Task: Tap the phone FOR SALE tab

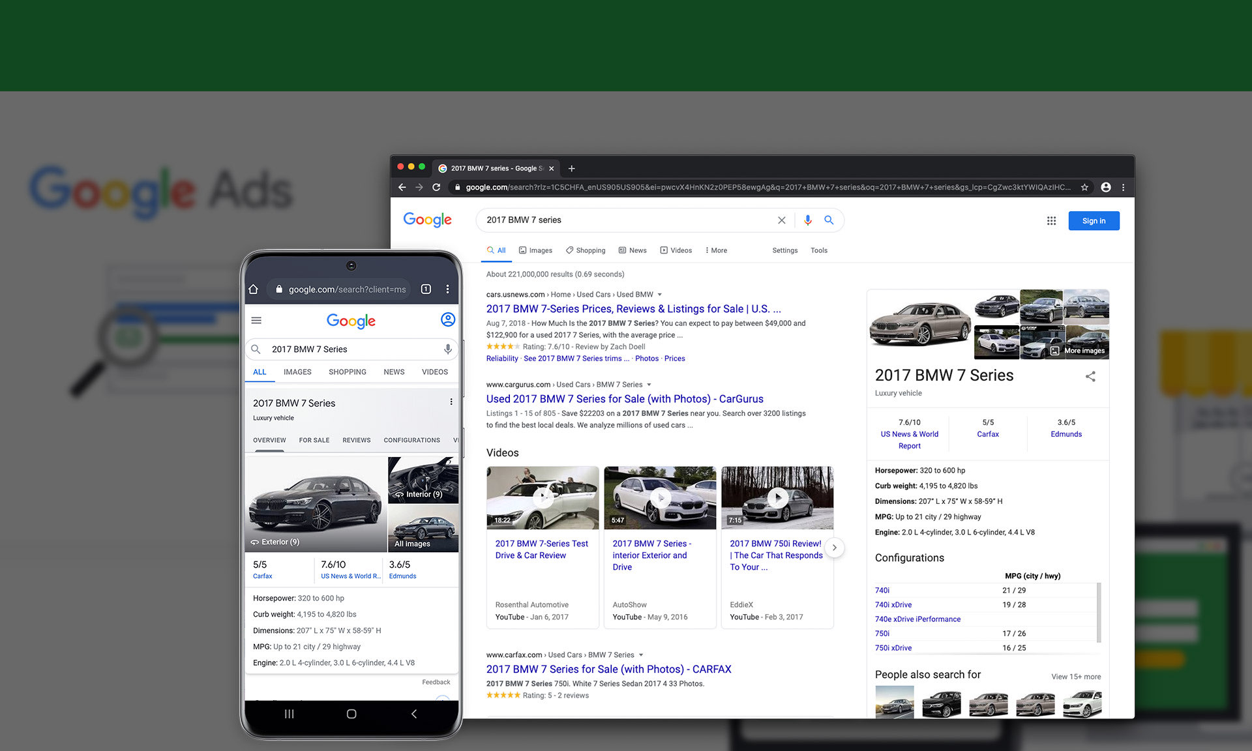Action: click(314, 440)
